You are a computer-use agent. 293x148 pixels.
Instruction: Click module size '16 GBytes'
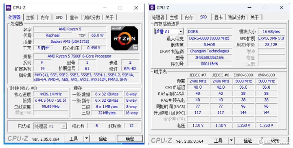(x=271, y=31)
